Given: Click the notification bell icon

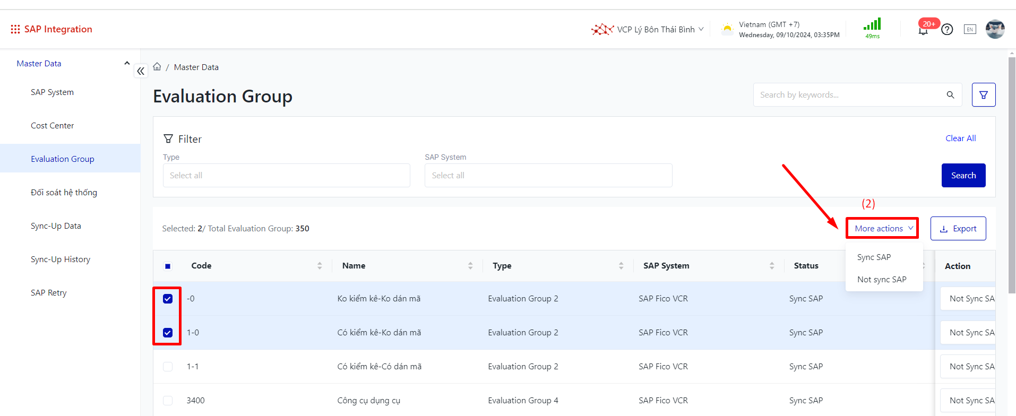Looking at the screenshot, I should click(x=923, y=30).
